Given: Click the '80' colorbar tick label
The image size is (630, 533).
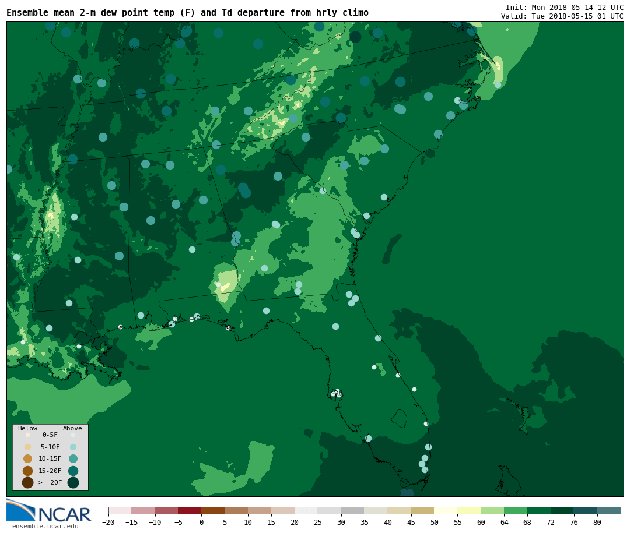Looking at the screenshot, I should tap(597, 522).
